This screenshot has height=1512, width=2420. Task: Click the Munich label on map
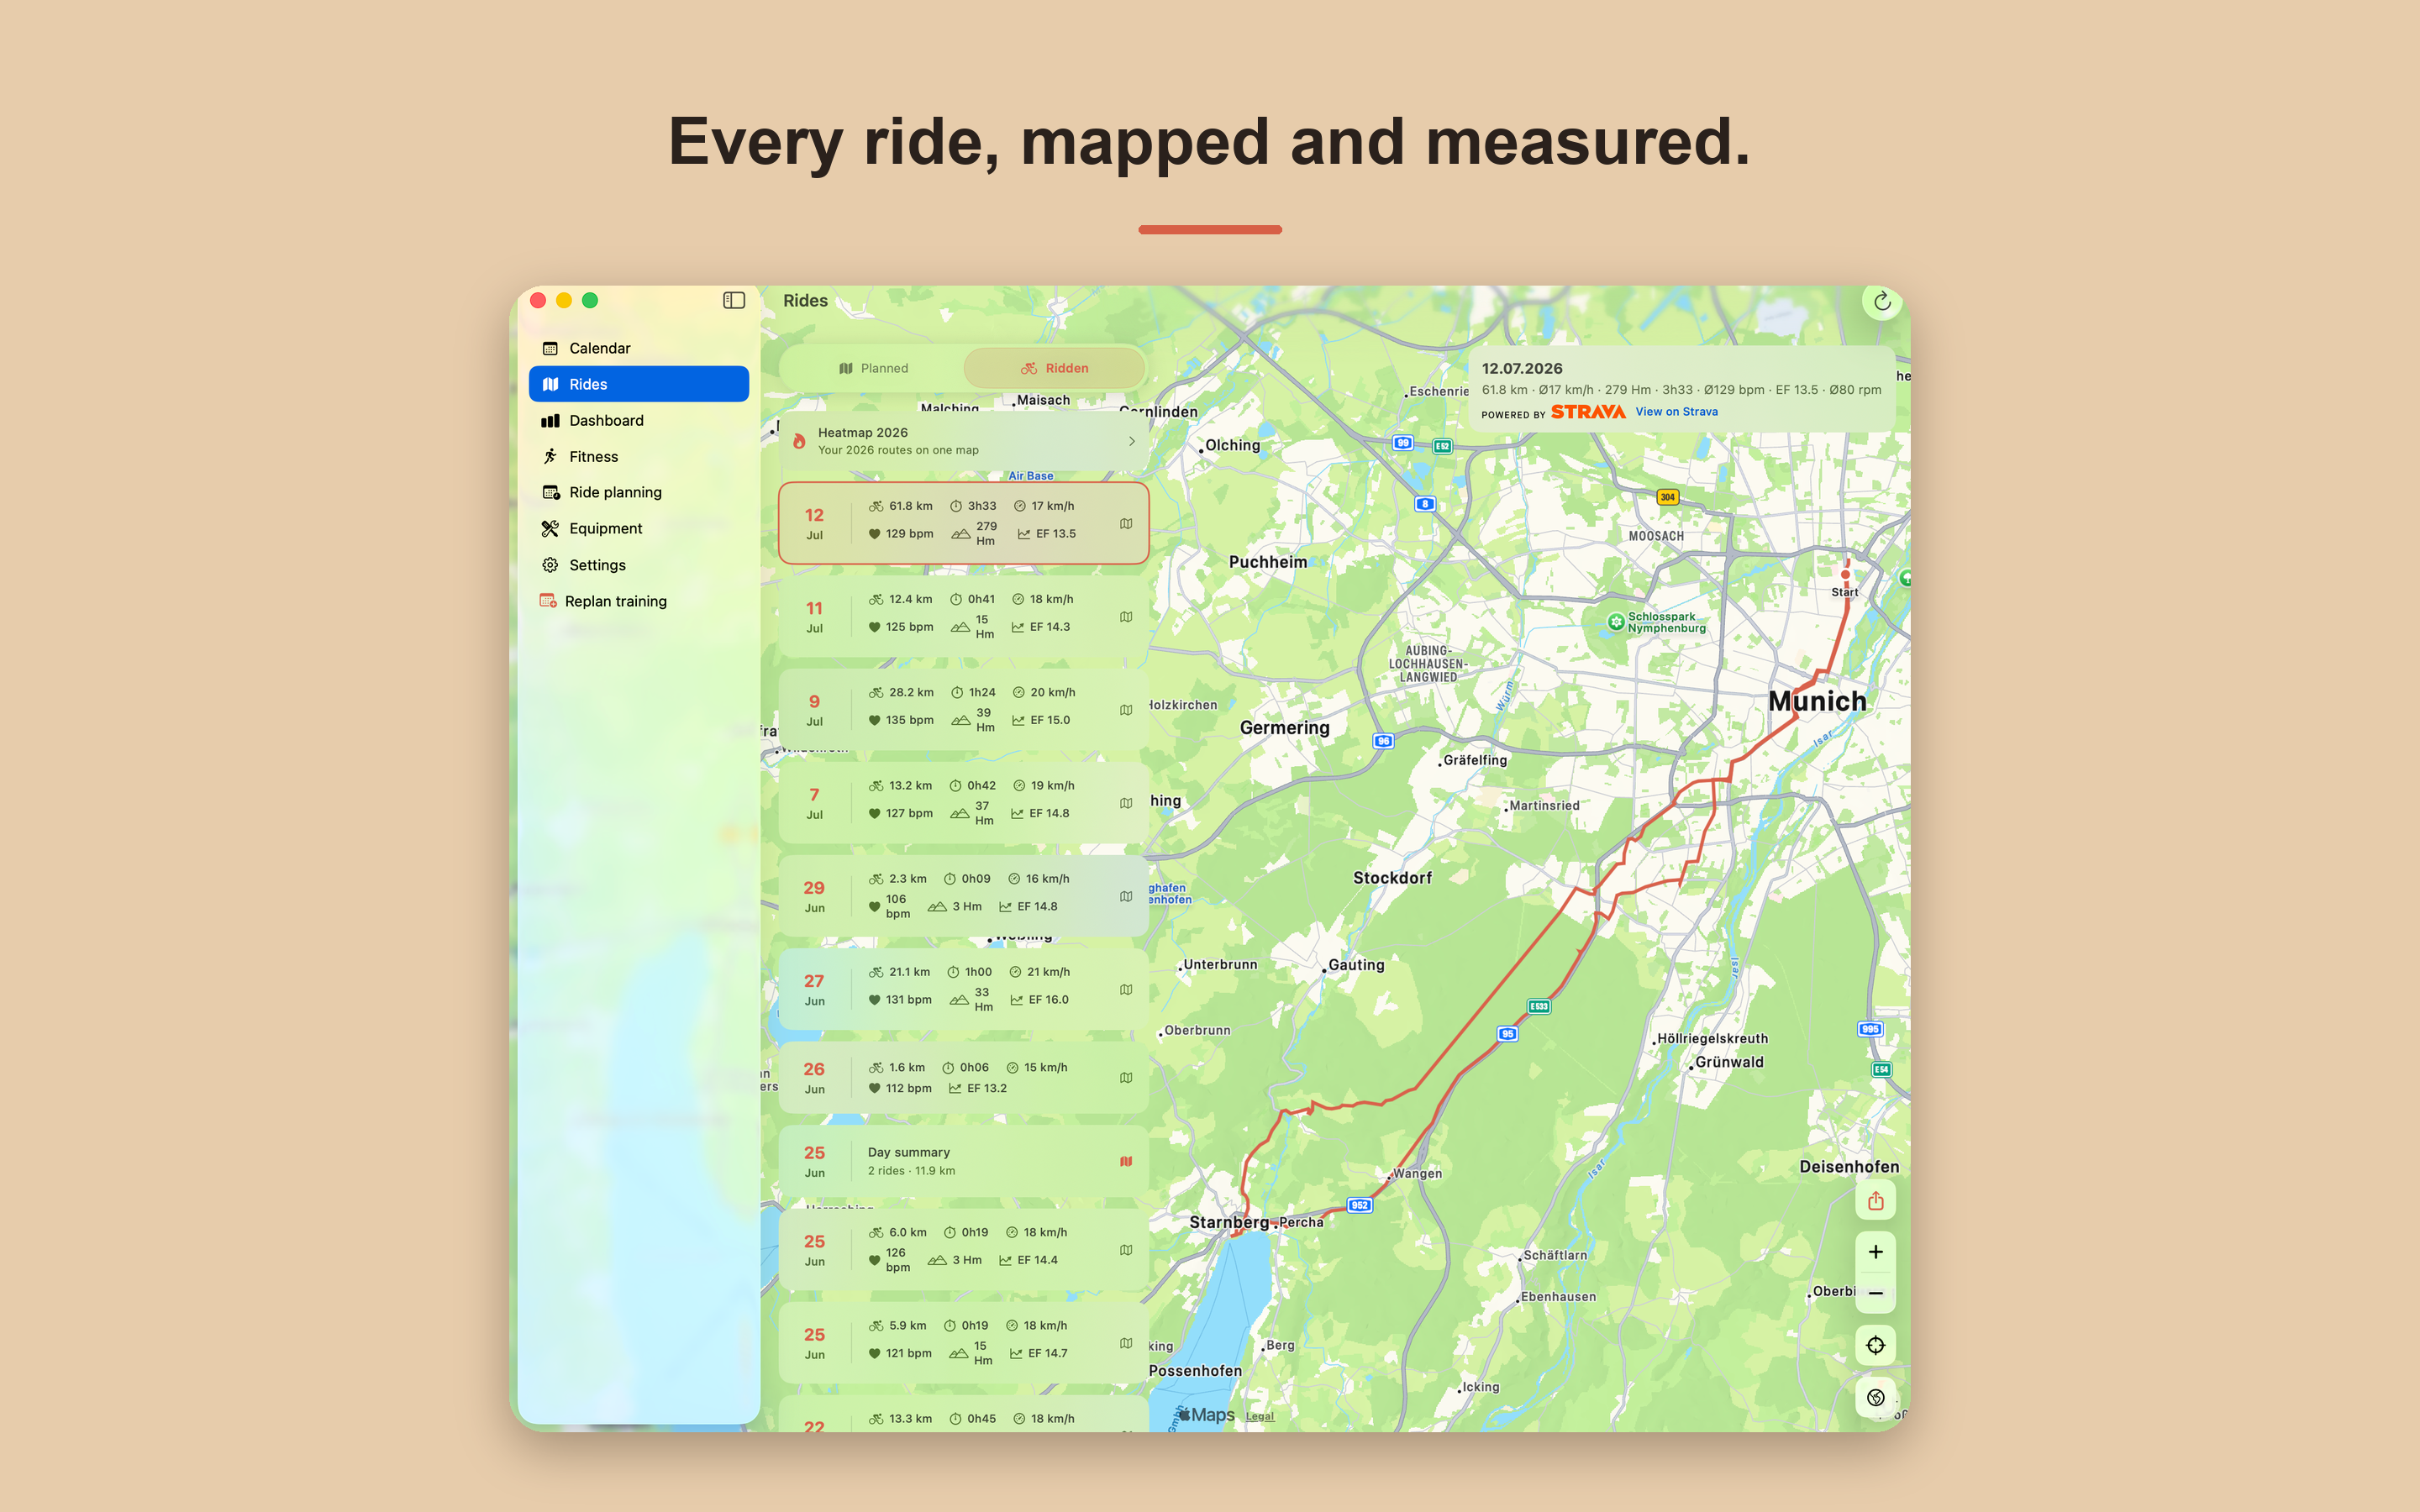tap(1817, 701)
